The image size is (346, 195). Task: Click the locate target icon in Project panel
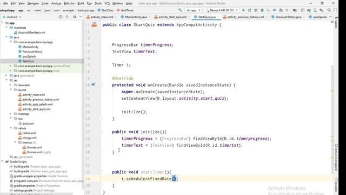click(61, 17)
